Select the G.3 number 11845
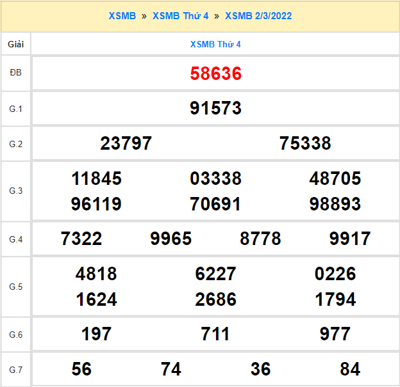The width and height of the screenshot is (400, 387). pos(97,178)
